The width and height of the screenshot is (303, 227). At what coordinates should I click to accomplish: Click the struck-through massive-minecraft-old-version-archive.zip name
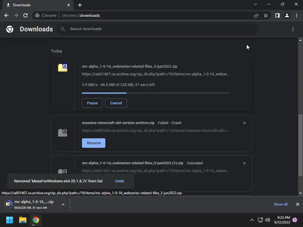coord(118,123)
